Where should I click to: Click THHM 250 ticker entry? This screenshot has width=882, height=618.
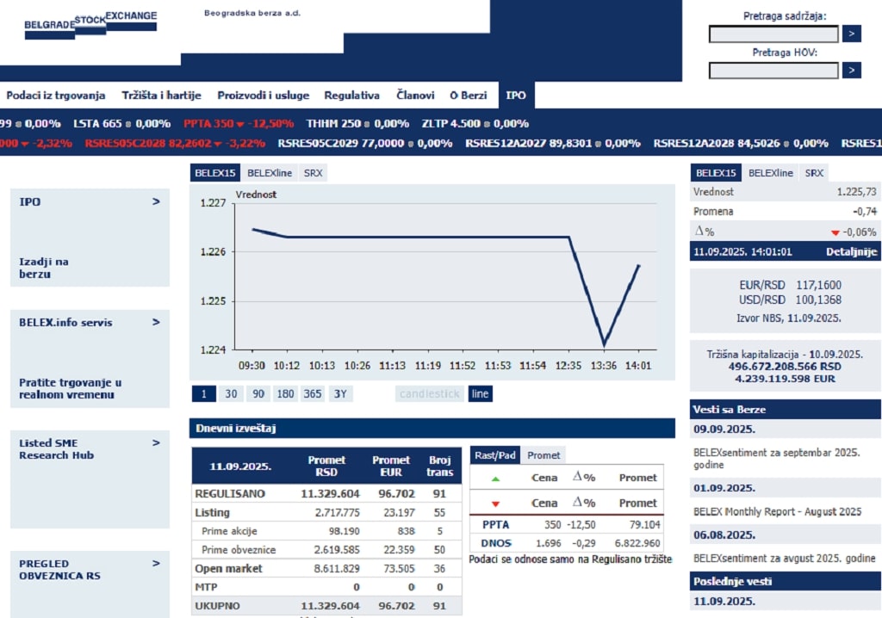357,123
